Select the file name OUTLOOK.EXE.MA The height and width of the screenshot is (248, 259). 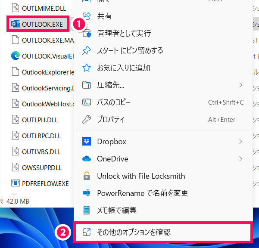(x=48, y=40)
